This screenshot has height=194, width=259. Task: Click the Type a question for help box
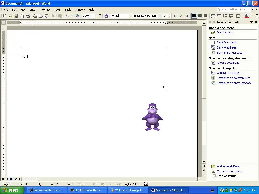point(234,10)
